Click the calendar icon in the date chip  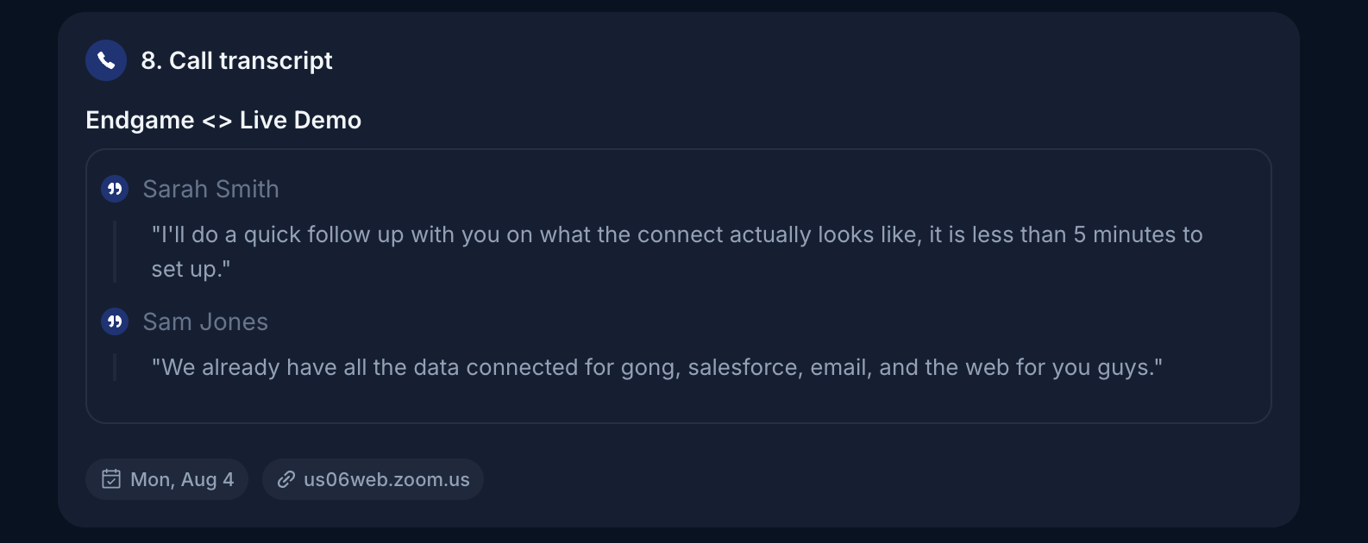click(x=110, y=479)
